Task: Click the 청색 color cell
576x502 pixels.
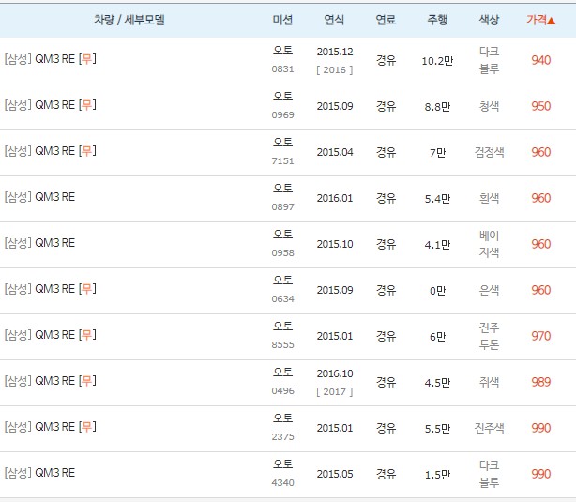Action: pos(489,106)
